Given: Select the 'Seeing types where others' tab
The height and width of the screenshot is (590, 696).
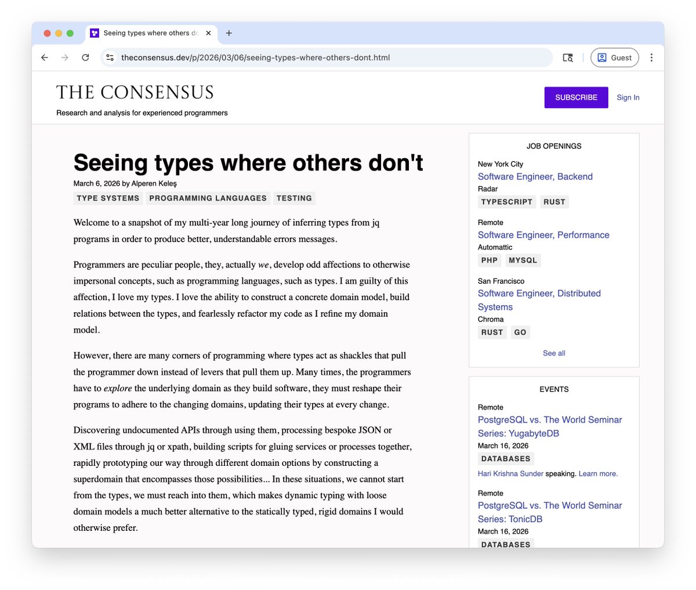Looking at the screenshot, I should coord(151,33).
